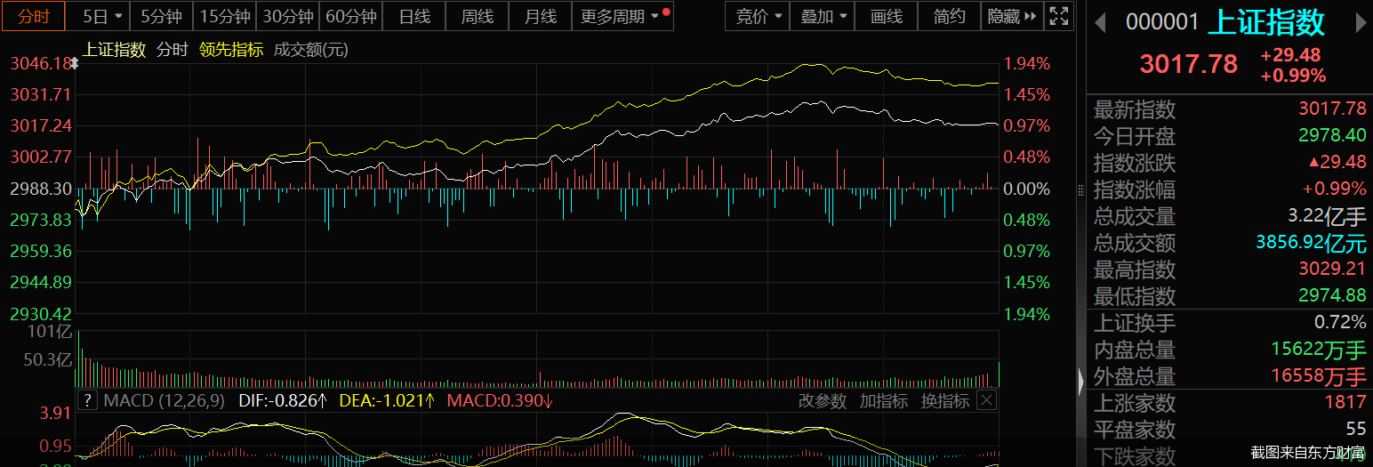Click the MACD (12,26,9) indicator name
Screen dimensions: 1373x467
pyautogui.click(x=166, y=401)
